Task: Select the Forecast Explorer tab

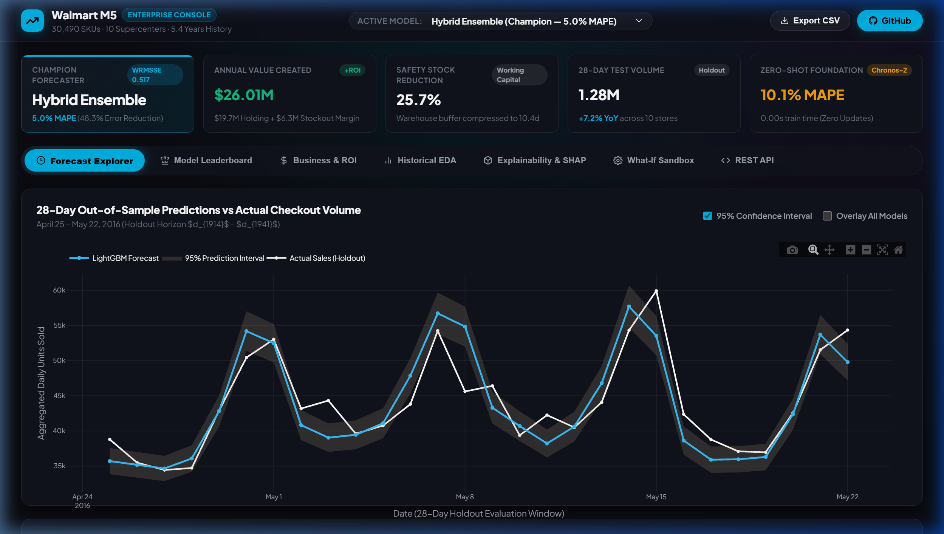Action: click(85, 161)
